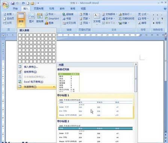Image resolution: width=168 pixels, height=143 pixels.
Task: Click the Office button
Action: [6, 5]
